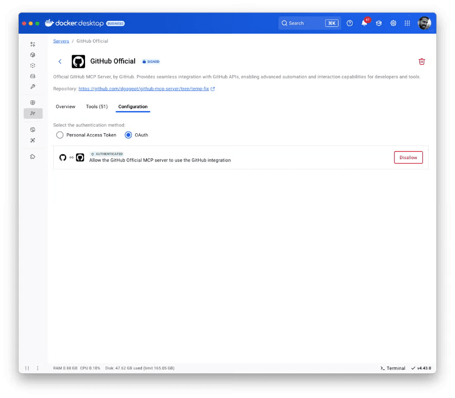Click the Docker Desktop whale logo

pyautogui.click(x=49, y=23)
